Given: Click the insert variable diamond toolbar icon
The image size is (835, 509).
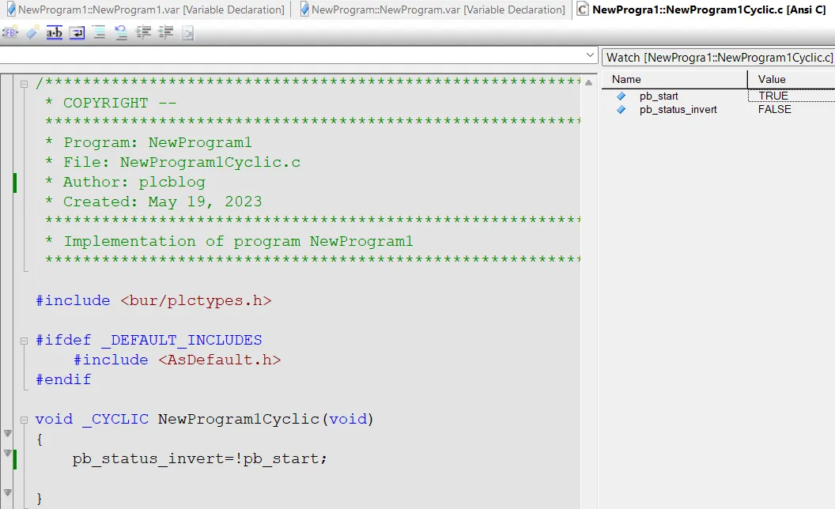Looking at the screenshot, I should pos(32,33).
